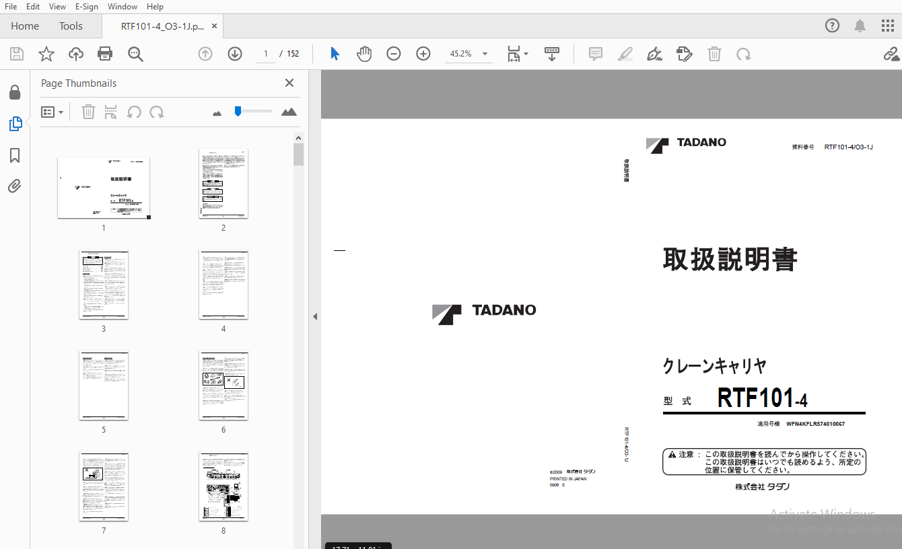Print the document using printer icon

[x=105, y=54]
